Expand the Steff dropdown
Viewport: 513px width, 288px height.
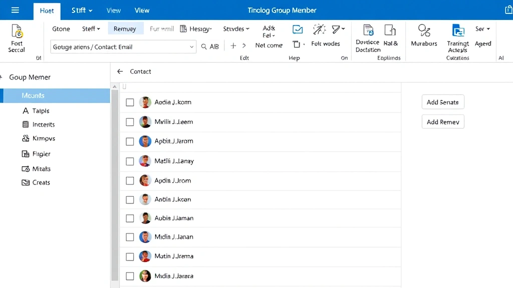(91, 28)
